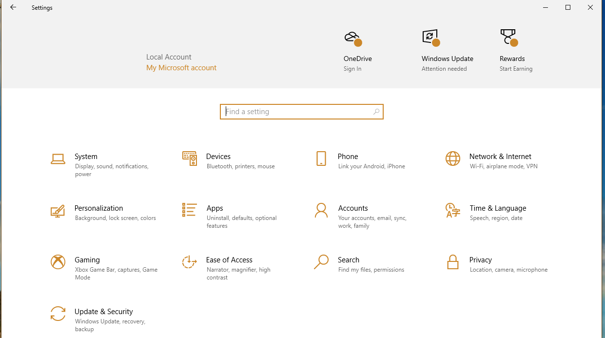Click the magnifier in Find a setting box
605x338 pixels.
[x=376, y=112]
